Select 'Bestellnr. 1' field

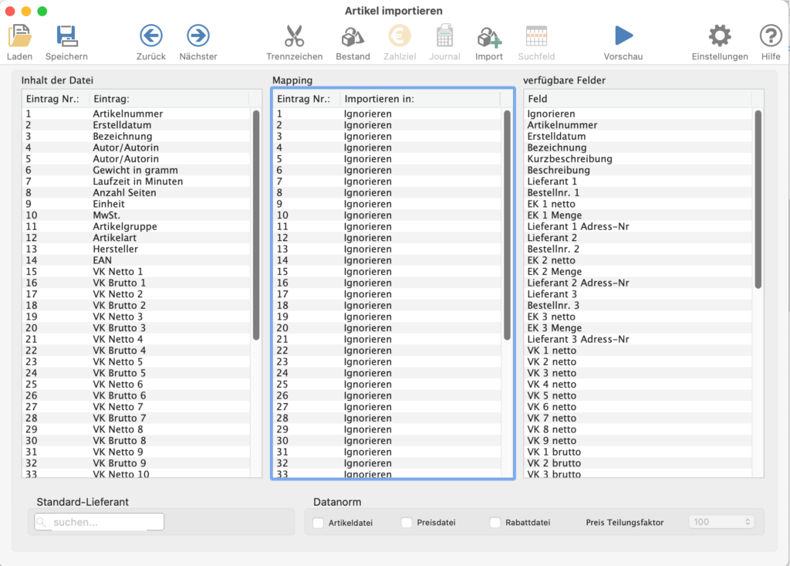pyautogui.click(x=553, y=193)
